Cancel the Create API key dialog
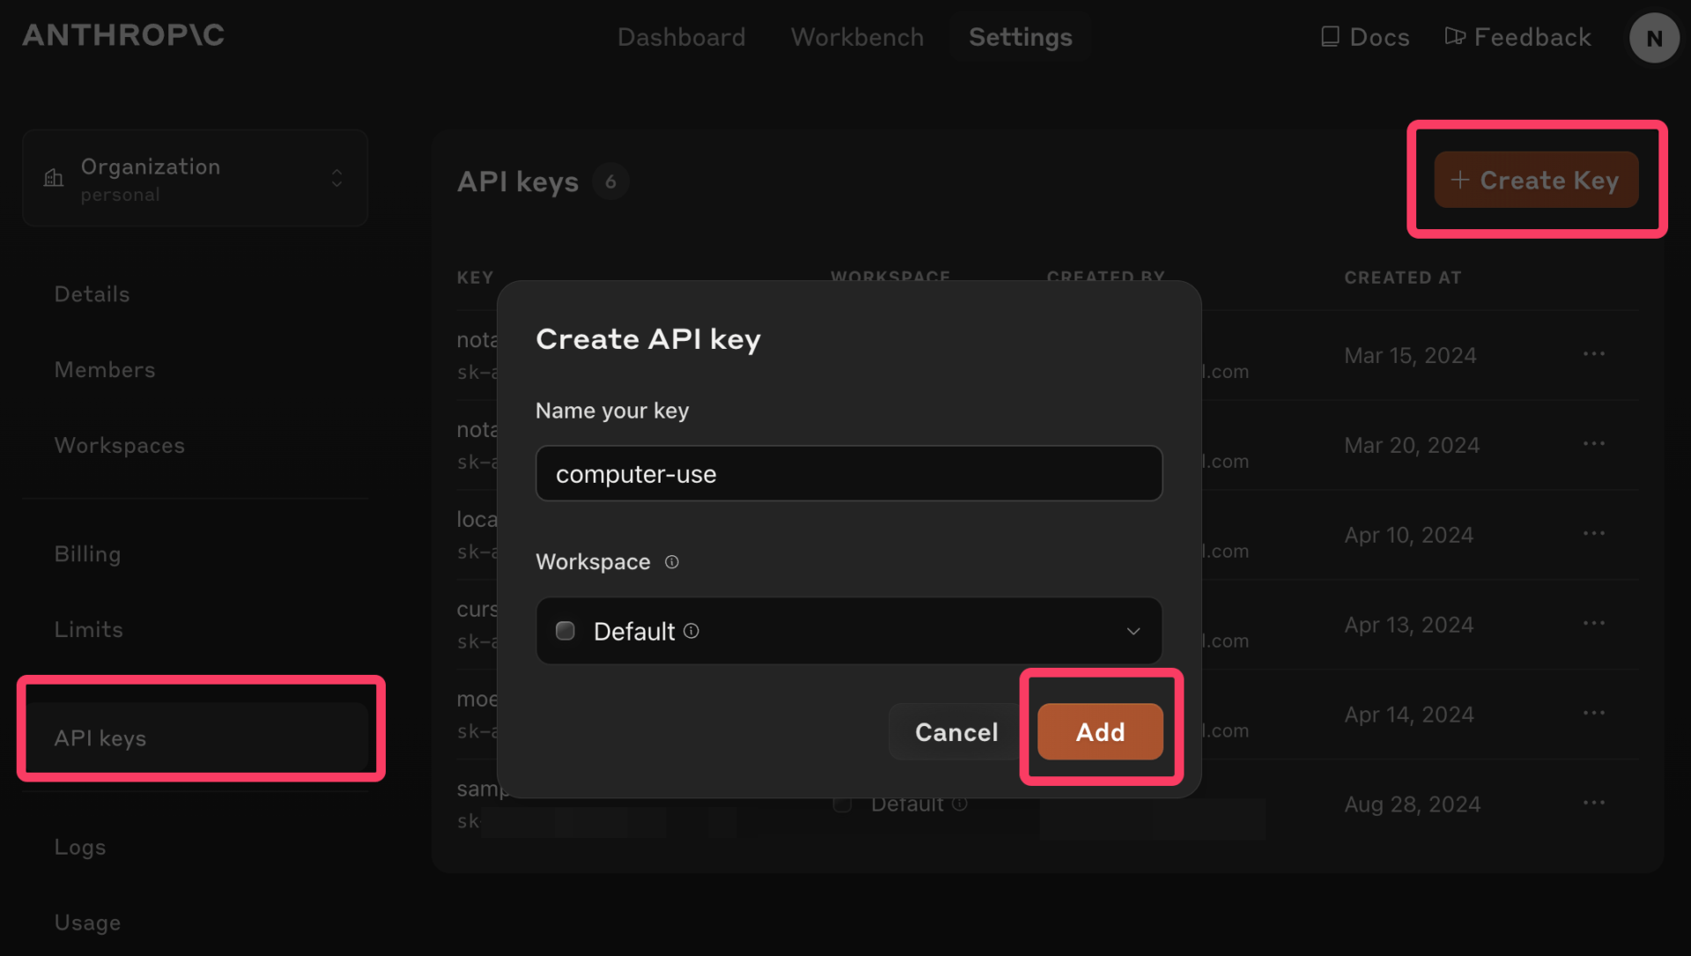Screen dimensions: 1691x956 956,732
